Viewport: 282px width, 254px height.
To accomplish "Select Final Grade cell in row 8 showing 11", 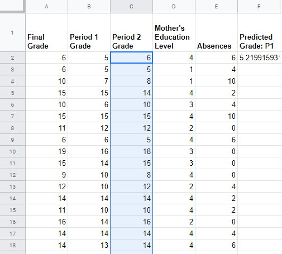I will tap(46, 128).
